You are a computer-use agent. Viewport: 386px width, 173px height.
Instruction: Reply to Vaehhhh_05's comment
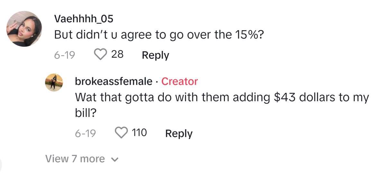pyautogui.click(x=155, y=55)
